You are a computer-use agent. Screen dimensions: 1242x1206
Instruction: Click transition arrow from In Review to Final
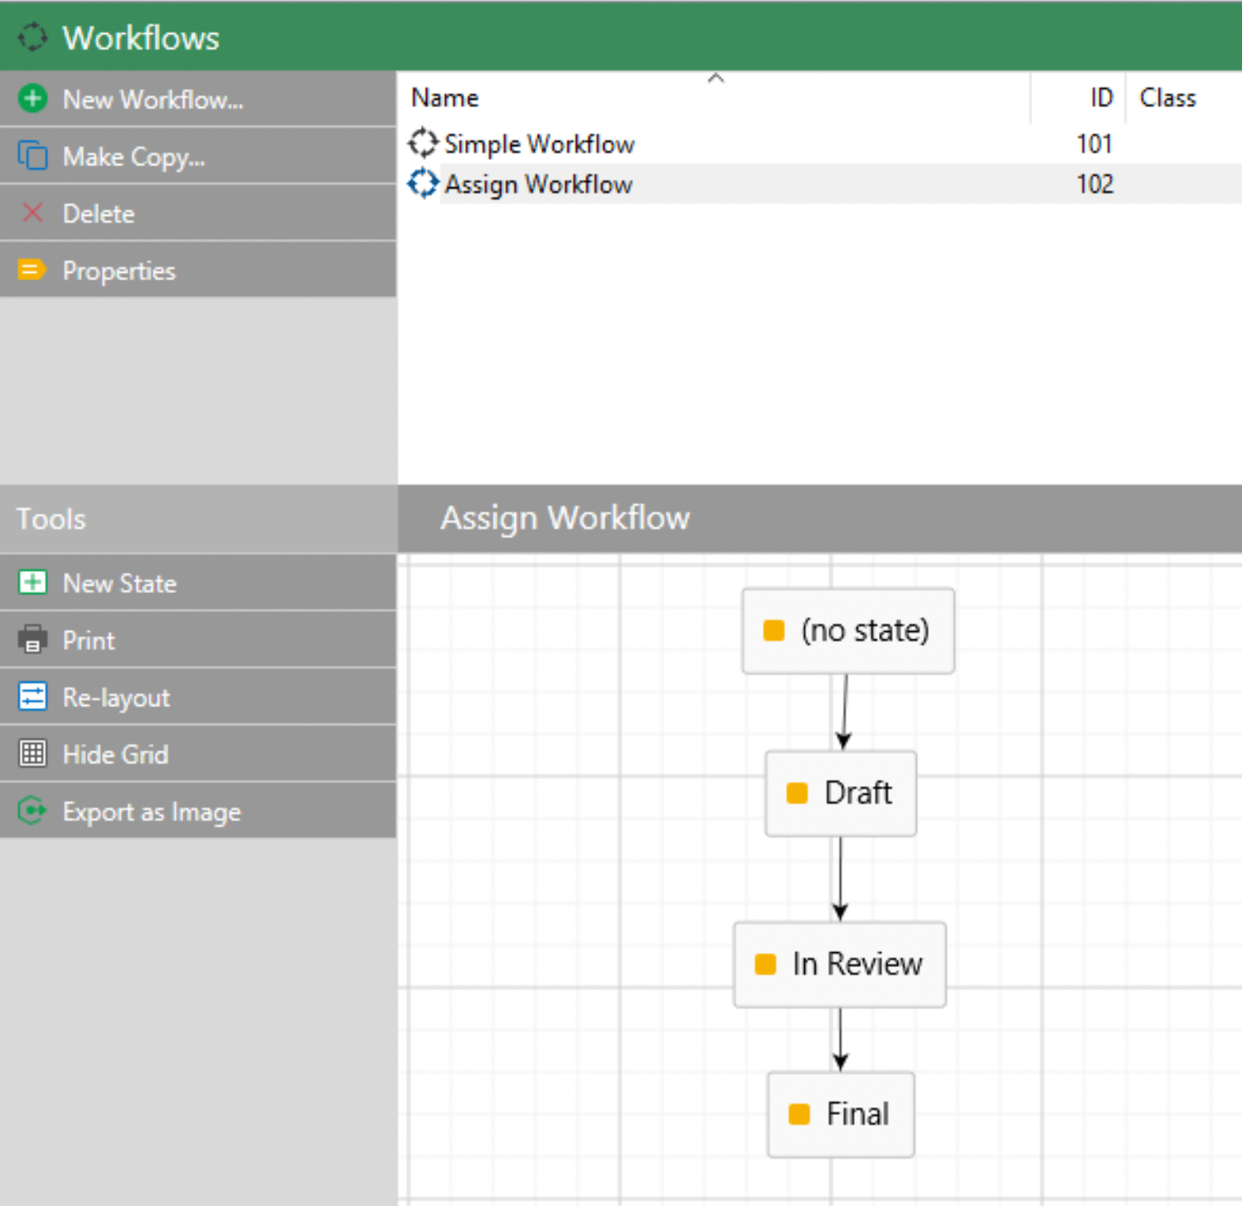840,1039
